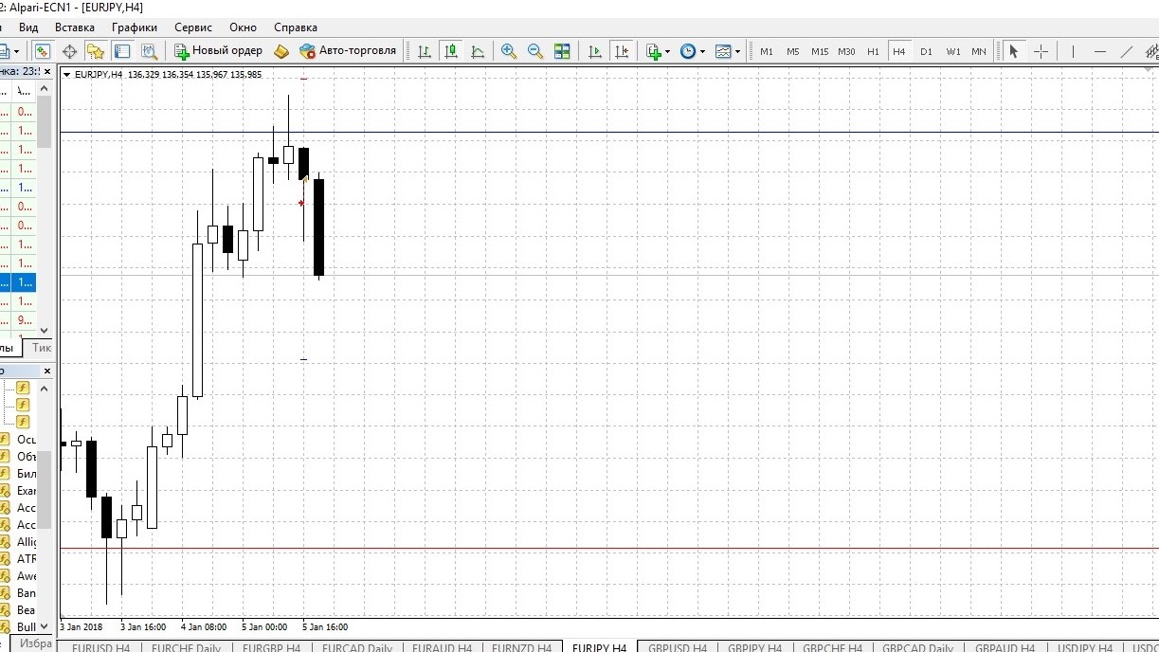Zoom out on the chart
This screenshot has width=1159, height=652.
click(535, 51)
